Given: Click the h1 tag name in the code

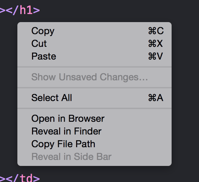Looking at the screenshot, I should point(26,10).
